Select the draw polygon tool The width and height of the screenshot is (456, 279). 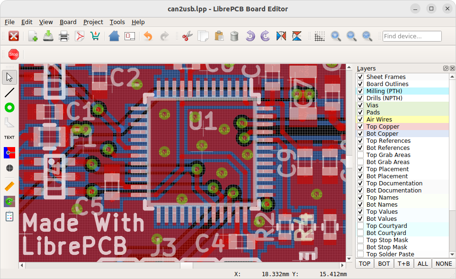(9, 122)
